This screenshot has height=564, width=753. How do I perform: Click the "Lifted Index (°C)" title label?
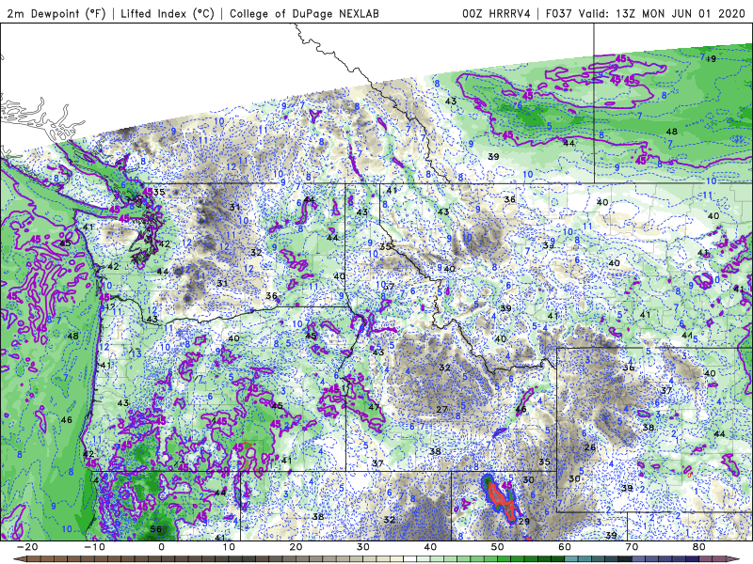pos(168,13)
